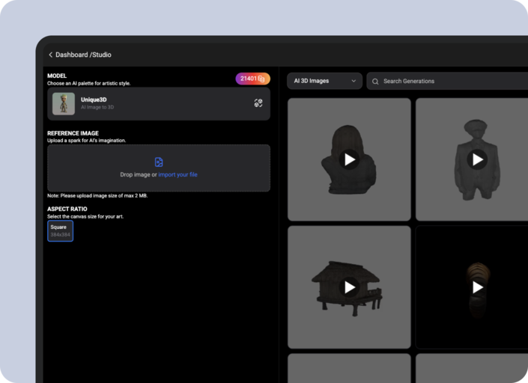The height and width of the screenshot is (383, 528).
Task: Focus the Search Generations field
Action: pyautogui.click(x=449, y=81)
